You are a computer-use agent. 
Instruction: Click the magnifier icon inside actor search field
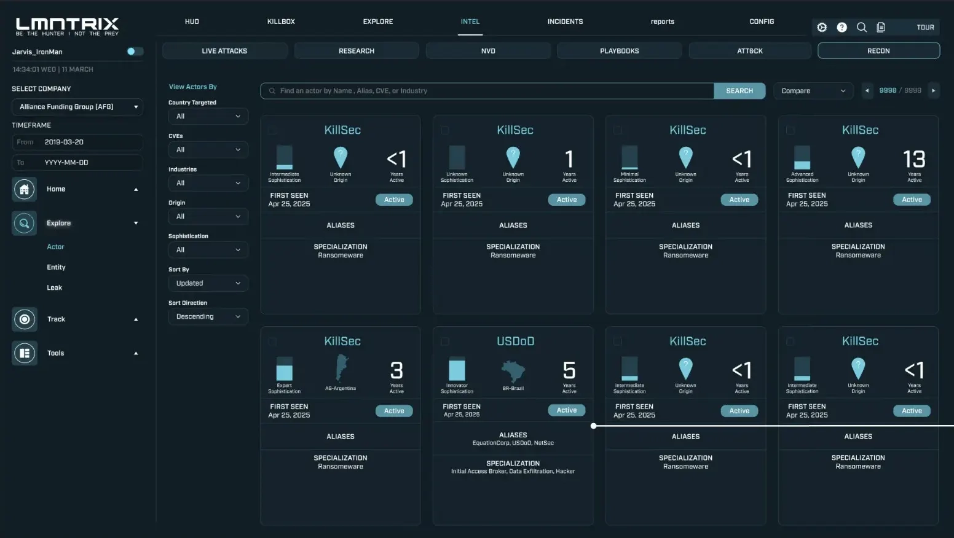[272, 91]
